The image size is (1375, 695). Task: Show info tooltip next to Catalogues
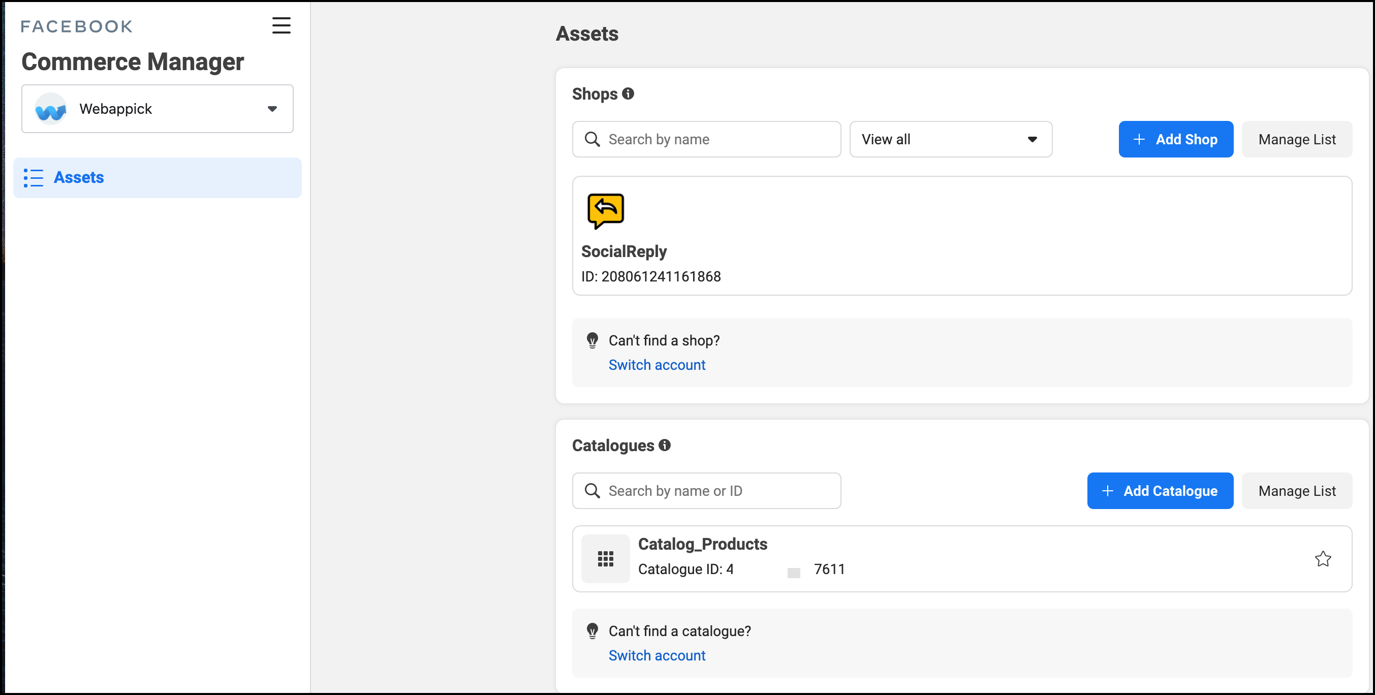[x=665, y=445]
